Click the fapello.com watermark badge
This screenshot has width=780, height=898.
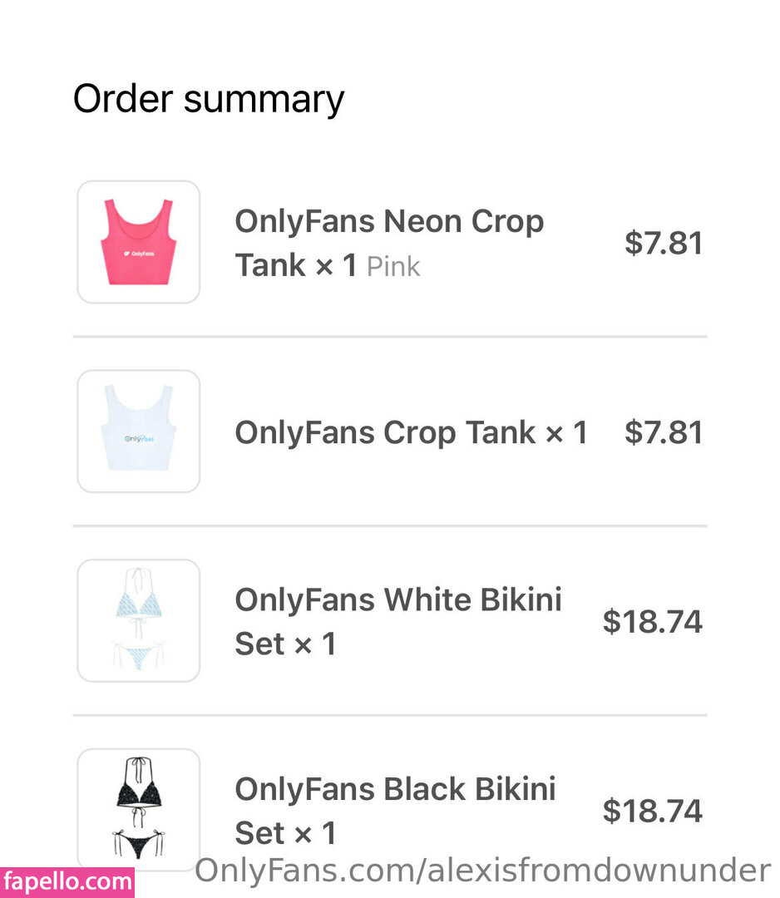tap(67, 881)
